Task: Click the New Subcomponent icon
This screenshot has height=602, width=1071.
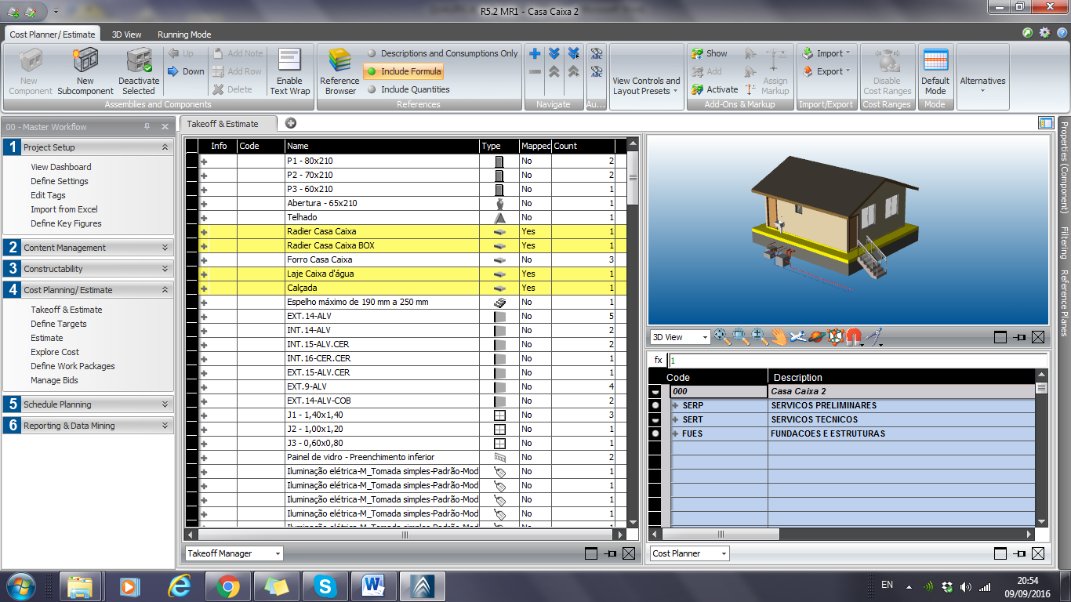Action: click(x=85, y=61)
